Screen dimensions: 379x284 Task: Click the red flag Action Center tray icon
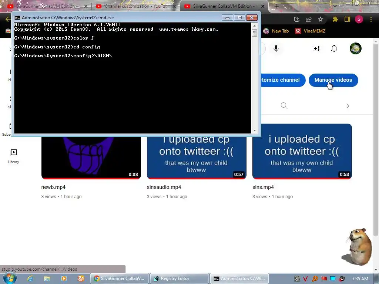pos(324,279)
